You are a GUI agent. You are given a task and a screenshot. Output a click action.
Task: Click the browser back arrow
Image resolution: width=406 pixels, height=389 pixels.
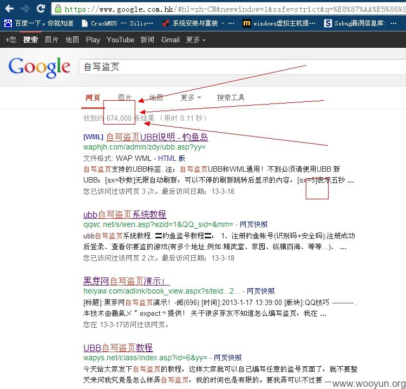pos(9,9)
